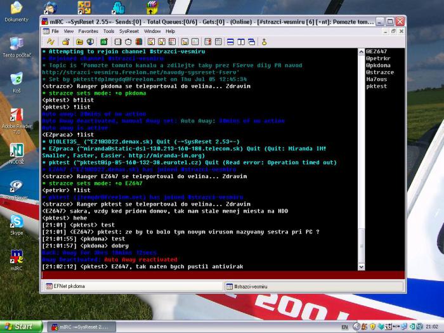Switch to the #strazci-vesmiru switchbar button
The height and width of the screenshot is (333, 444).
pyautogui.click(x=314, y=286)
